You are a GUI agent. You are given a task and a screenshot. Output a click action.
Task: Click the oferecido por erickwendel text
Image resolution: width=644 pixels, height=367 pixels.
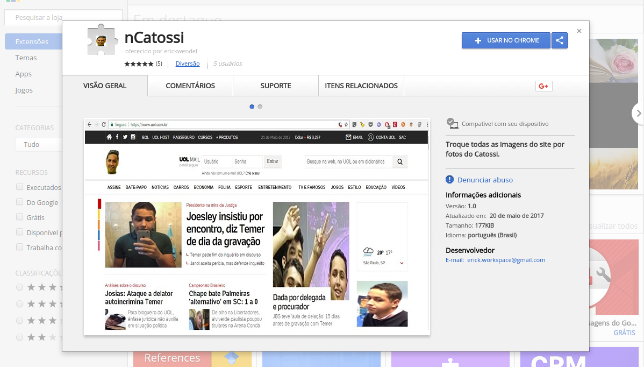tap(161, 51)
